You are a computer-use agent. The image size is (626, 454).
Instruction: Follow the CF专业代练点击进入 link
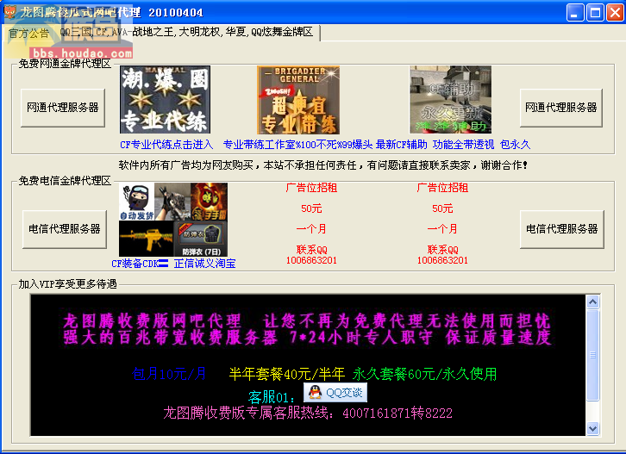click(166, 145)
